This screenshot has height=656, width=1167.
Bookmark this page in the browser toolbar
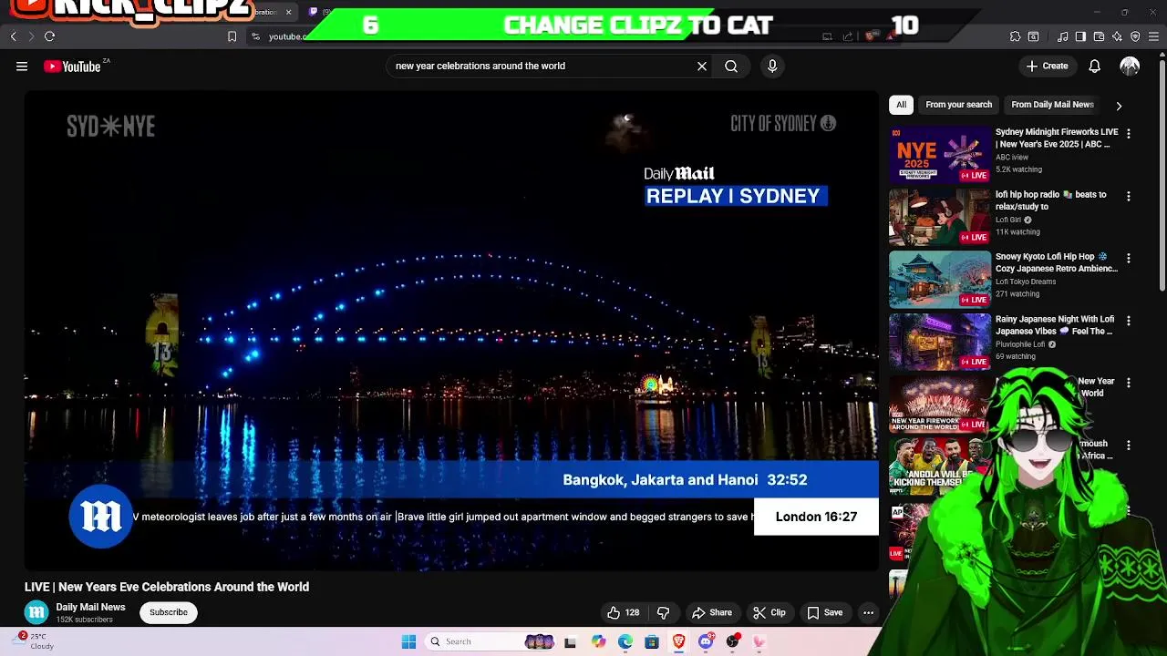(232, 36)
